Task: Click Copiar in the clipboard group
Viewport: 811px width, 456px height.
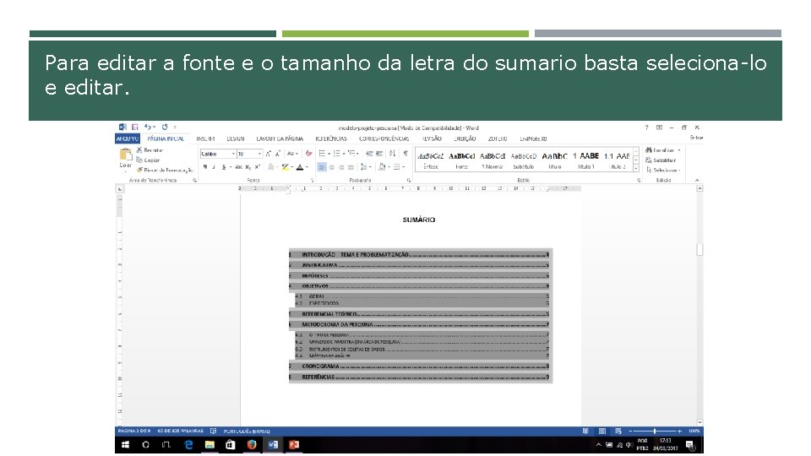Action: pos(148,160)
